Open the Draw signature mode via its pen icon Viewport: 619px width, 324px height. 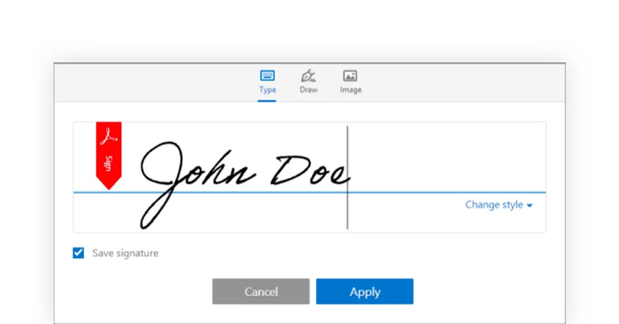pos(308,75)
